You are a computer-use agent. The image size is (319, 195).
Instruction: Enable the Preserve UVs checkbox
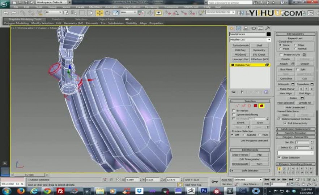pyautogui.click(x=281, y=55)
